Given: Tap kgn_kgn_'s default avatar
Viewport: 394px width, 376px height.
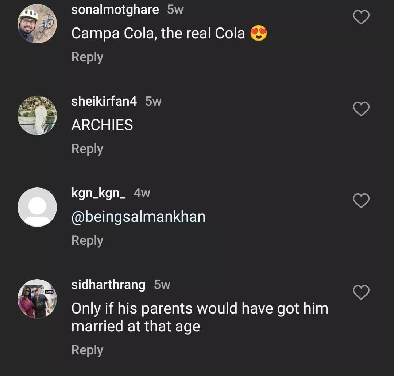Looking at the screenshot, I should coord(37,207).
